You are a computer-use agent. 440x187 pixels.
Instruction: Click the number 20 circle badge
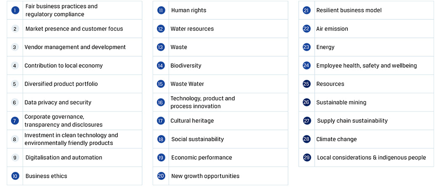161,176
